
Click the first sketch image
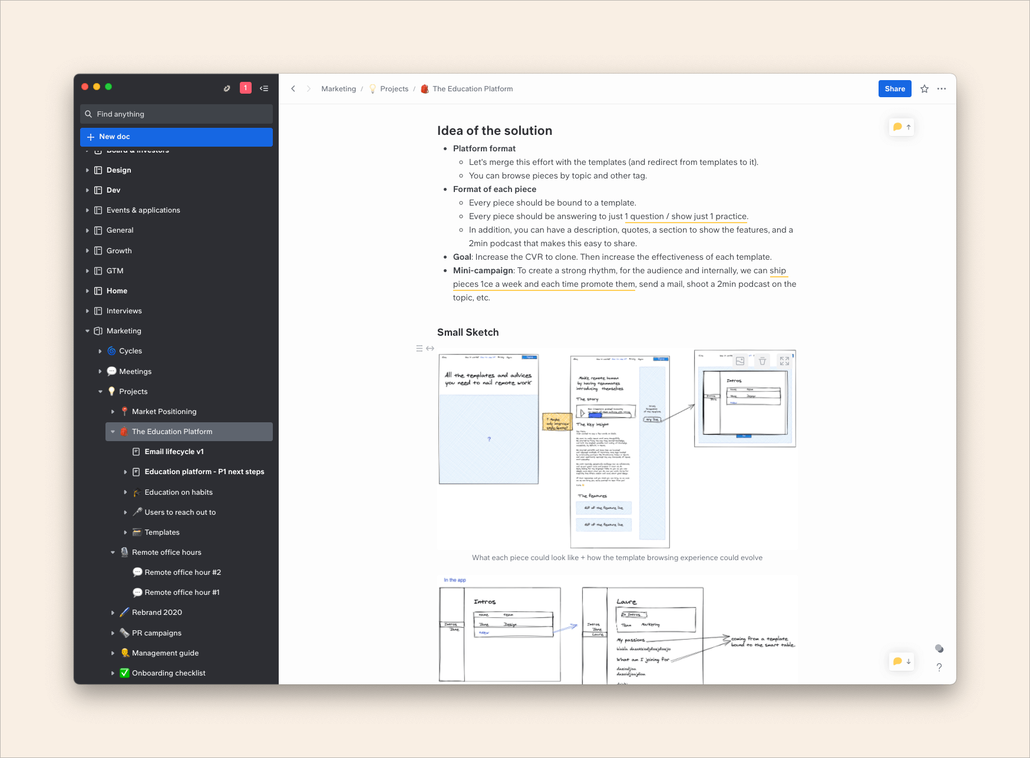(617, 450)
